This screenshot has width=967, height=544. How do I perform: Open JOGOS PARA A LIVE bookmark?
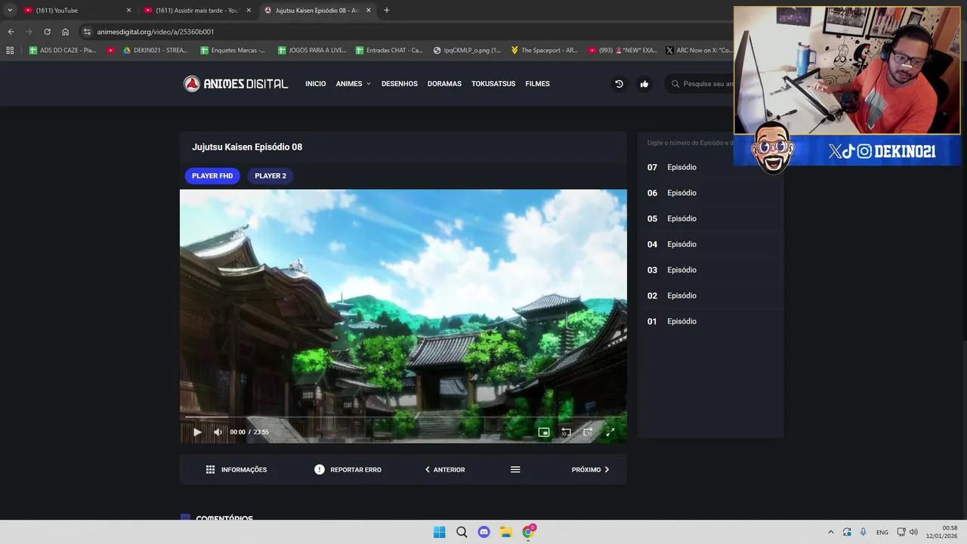tap(312, 51)
